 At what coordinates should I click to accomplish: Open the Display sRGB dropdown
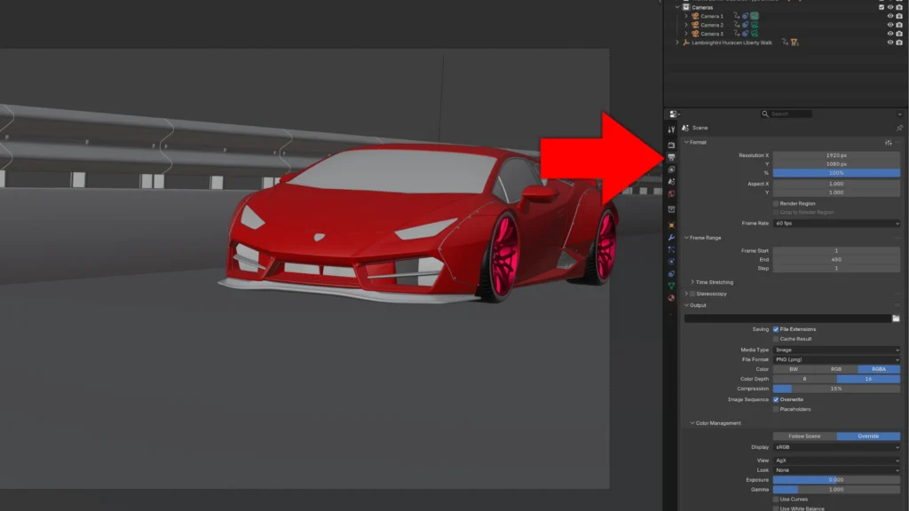coord(836,447)
